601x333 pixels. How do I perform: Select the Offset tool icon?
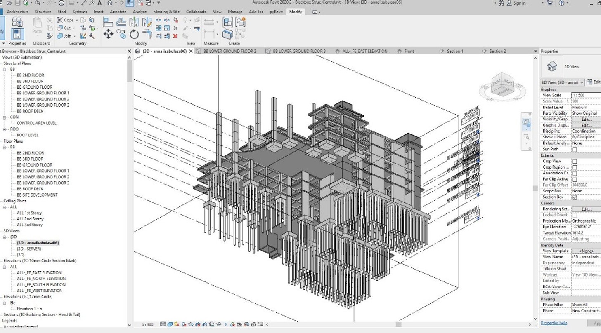[121, 21]
